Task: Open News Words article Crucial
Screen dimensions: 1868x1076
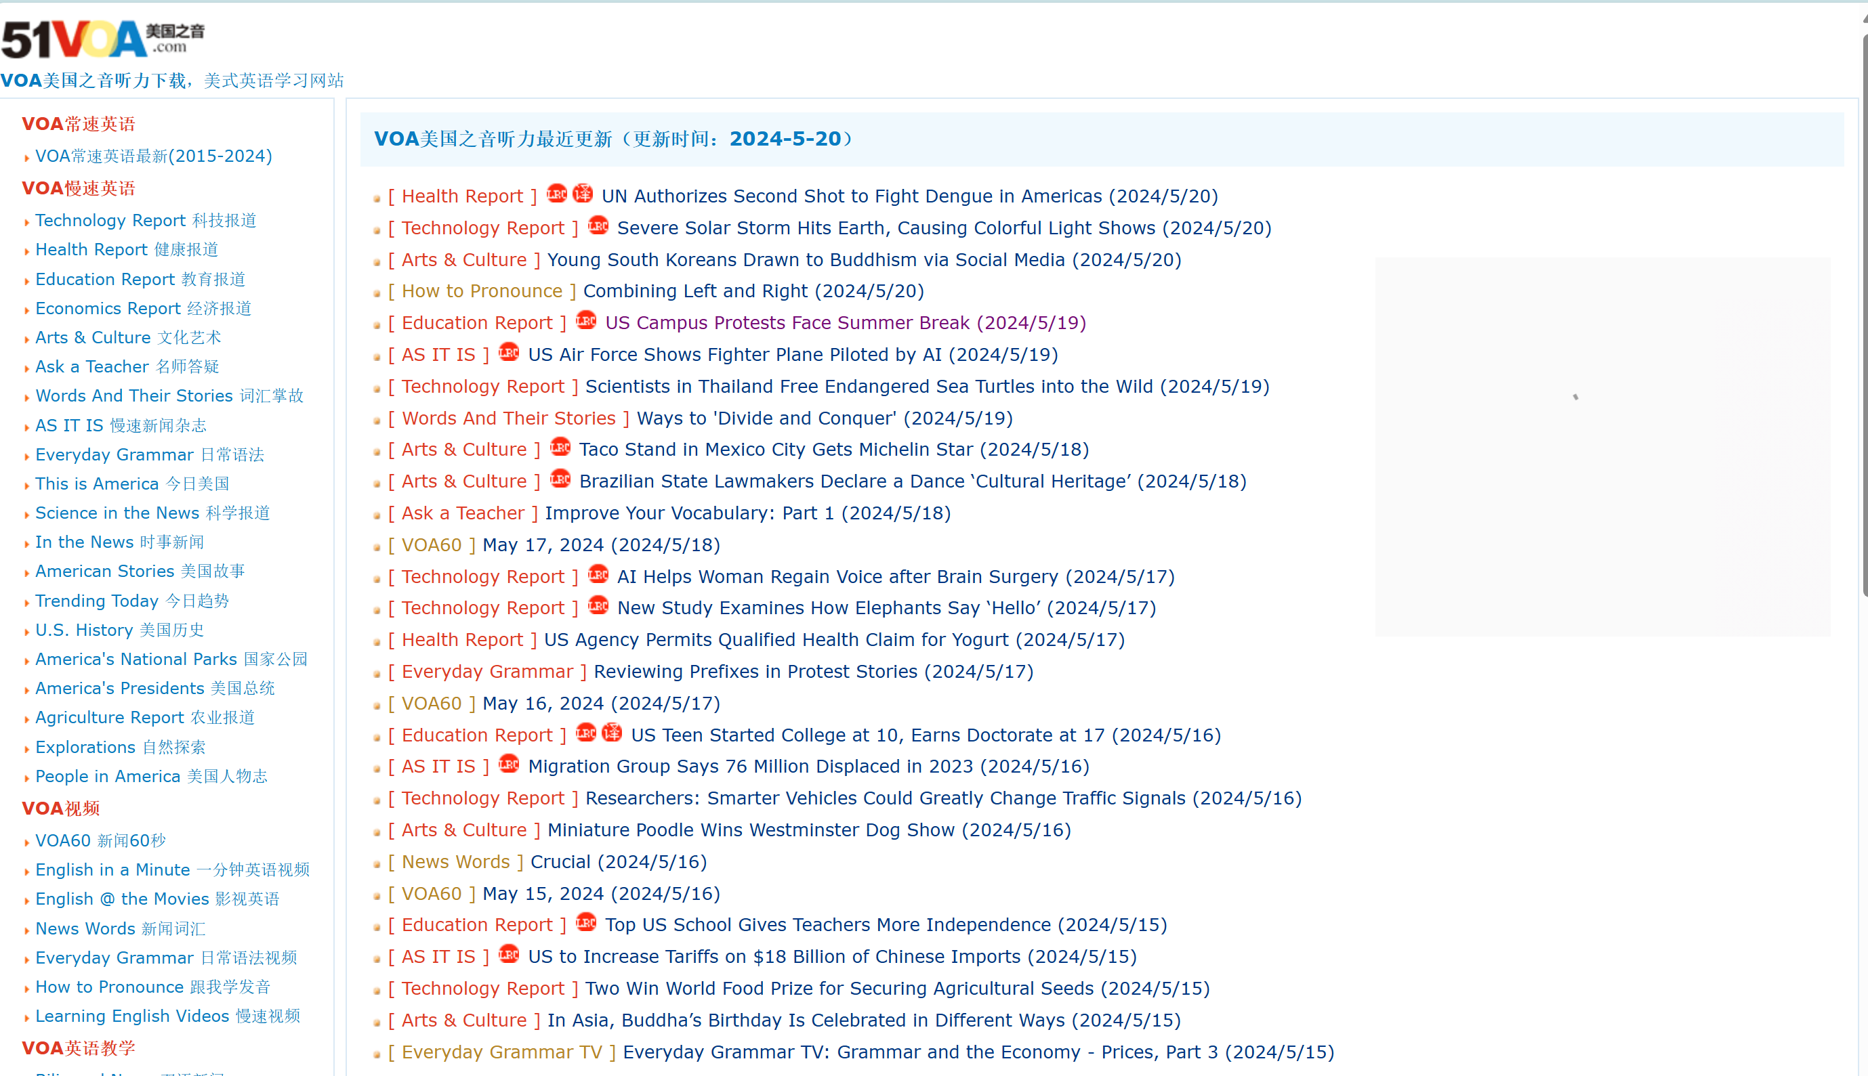Action: tap(619, 862)
